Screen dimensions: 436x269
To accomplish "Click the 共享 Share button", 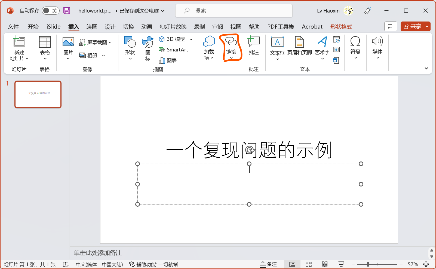I will [413, 26].
